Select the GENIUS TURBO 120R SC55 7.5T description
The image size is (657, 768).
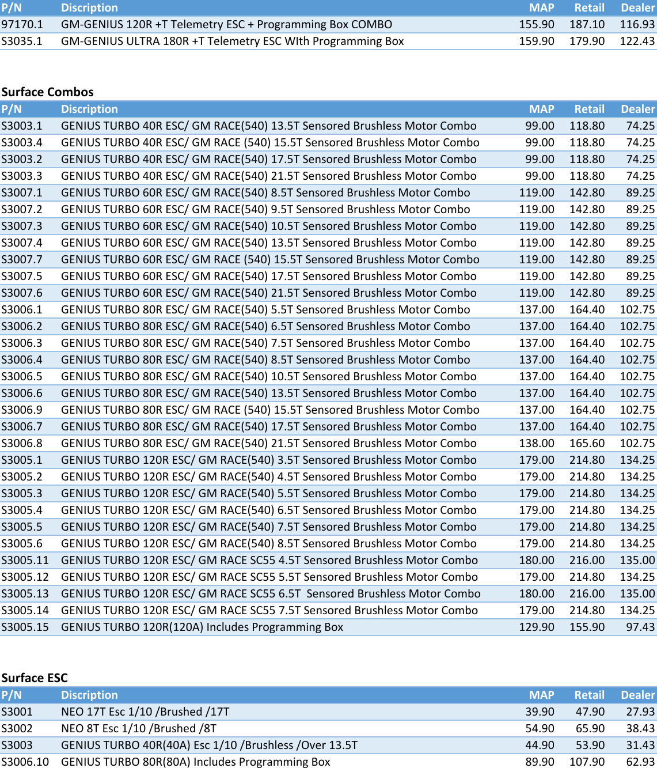point(269,610)
